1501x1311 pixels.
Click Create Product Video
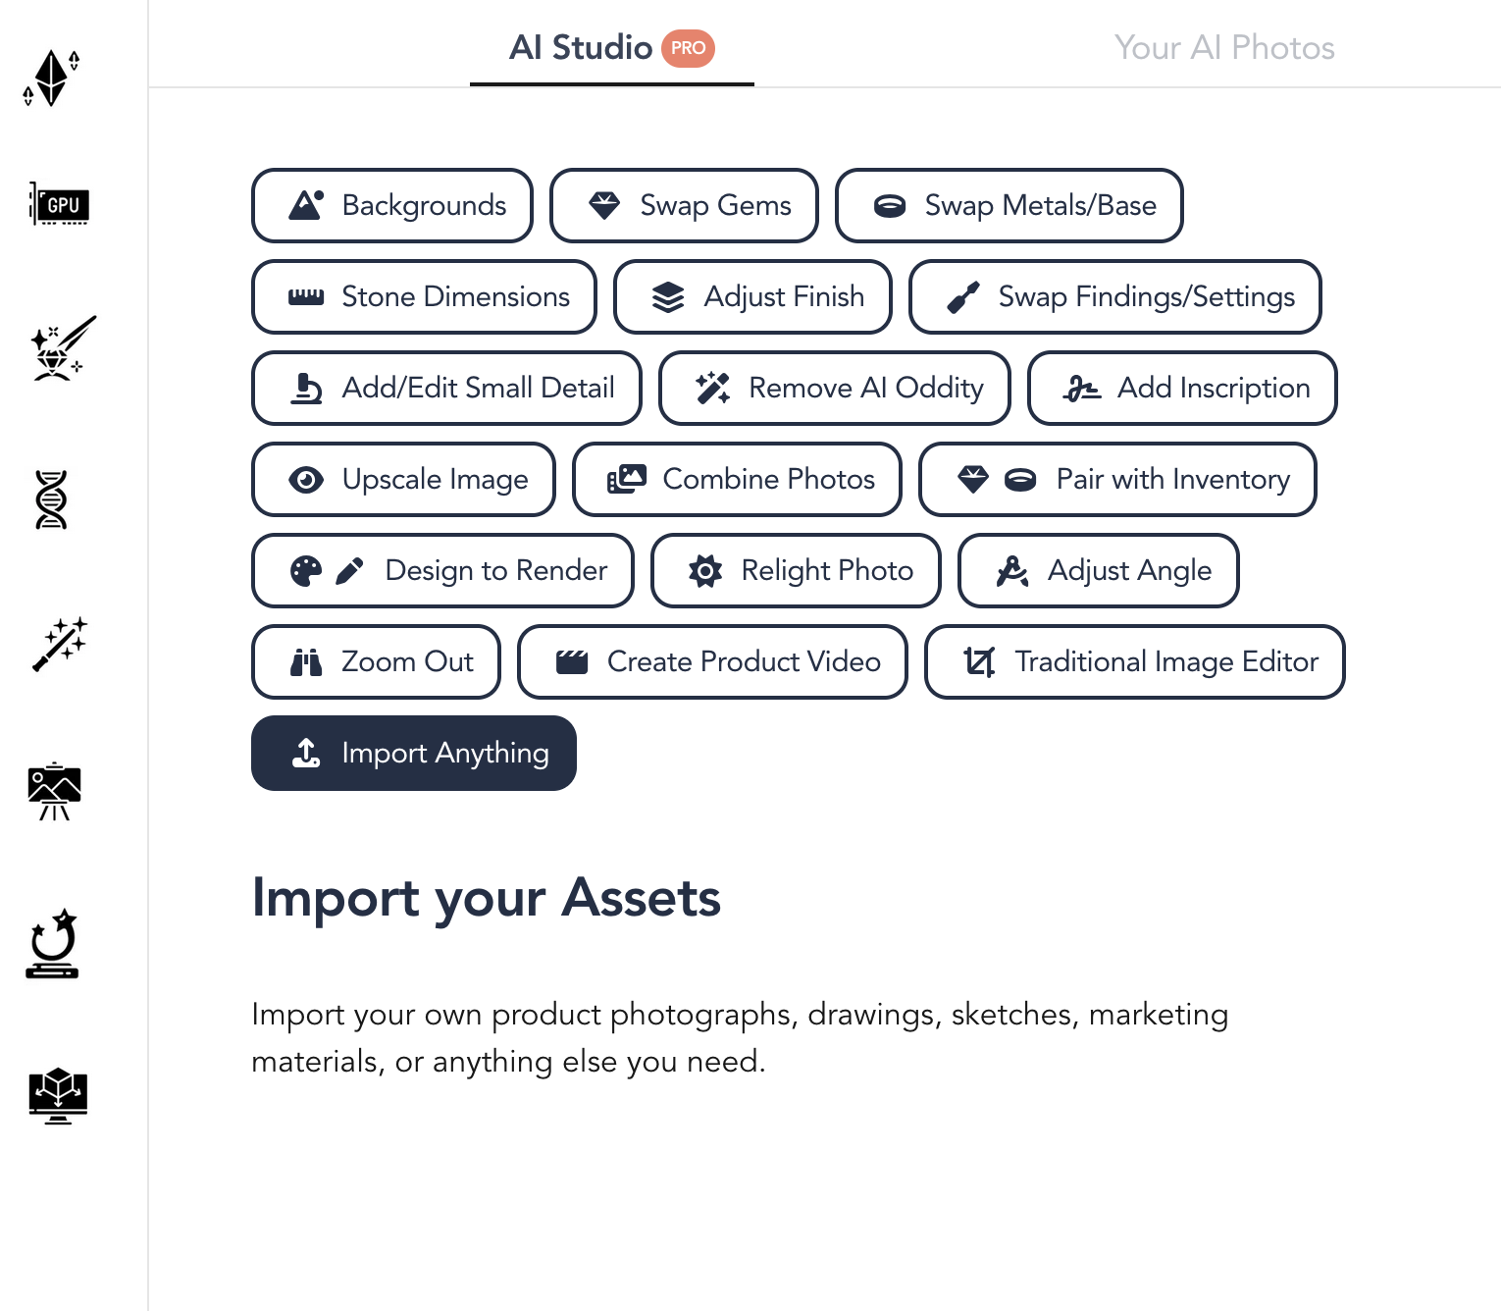click(x=712, y=661)
